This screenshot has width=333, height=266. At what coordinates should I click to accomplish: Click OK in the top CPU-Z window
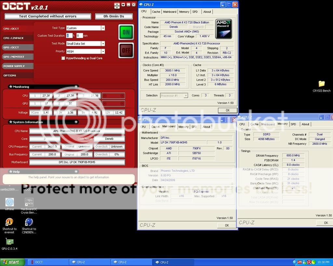228,110
